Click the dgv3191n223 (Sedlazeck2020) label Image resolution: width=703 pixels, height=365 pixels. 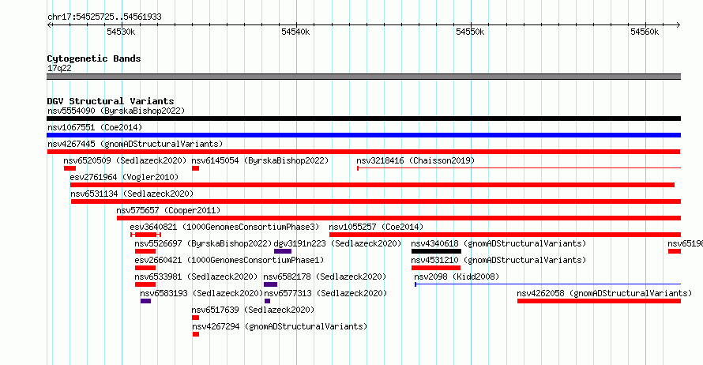[337, 243]
